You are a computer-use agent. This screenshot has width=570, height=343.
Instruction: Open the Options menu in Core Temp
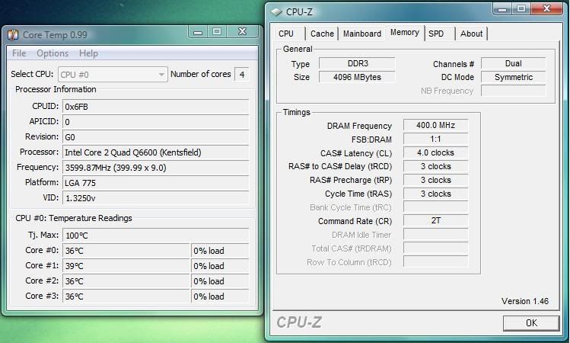point(53,53)
